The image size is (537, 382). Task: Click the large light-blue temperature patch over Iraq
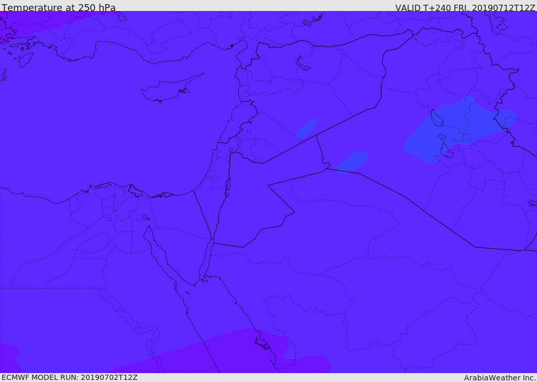tap(458, 130)
